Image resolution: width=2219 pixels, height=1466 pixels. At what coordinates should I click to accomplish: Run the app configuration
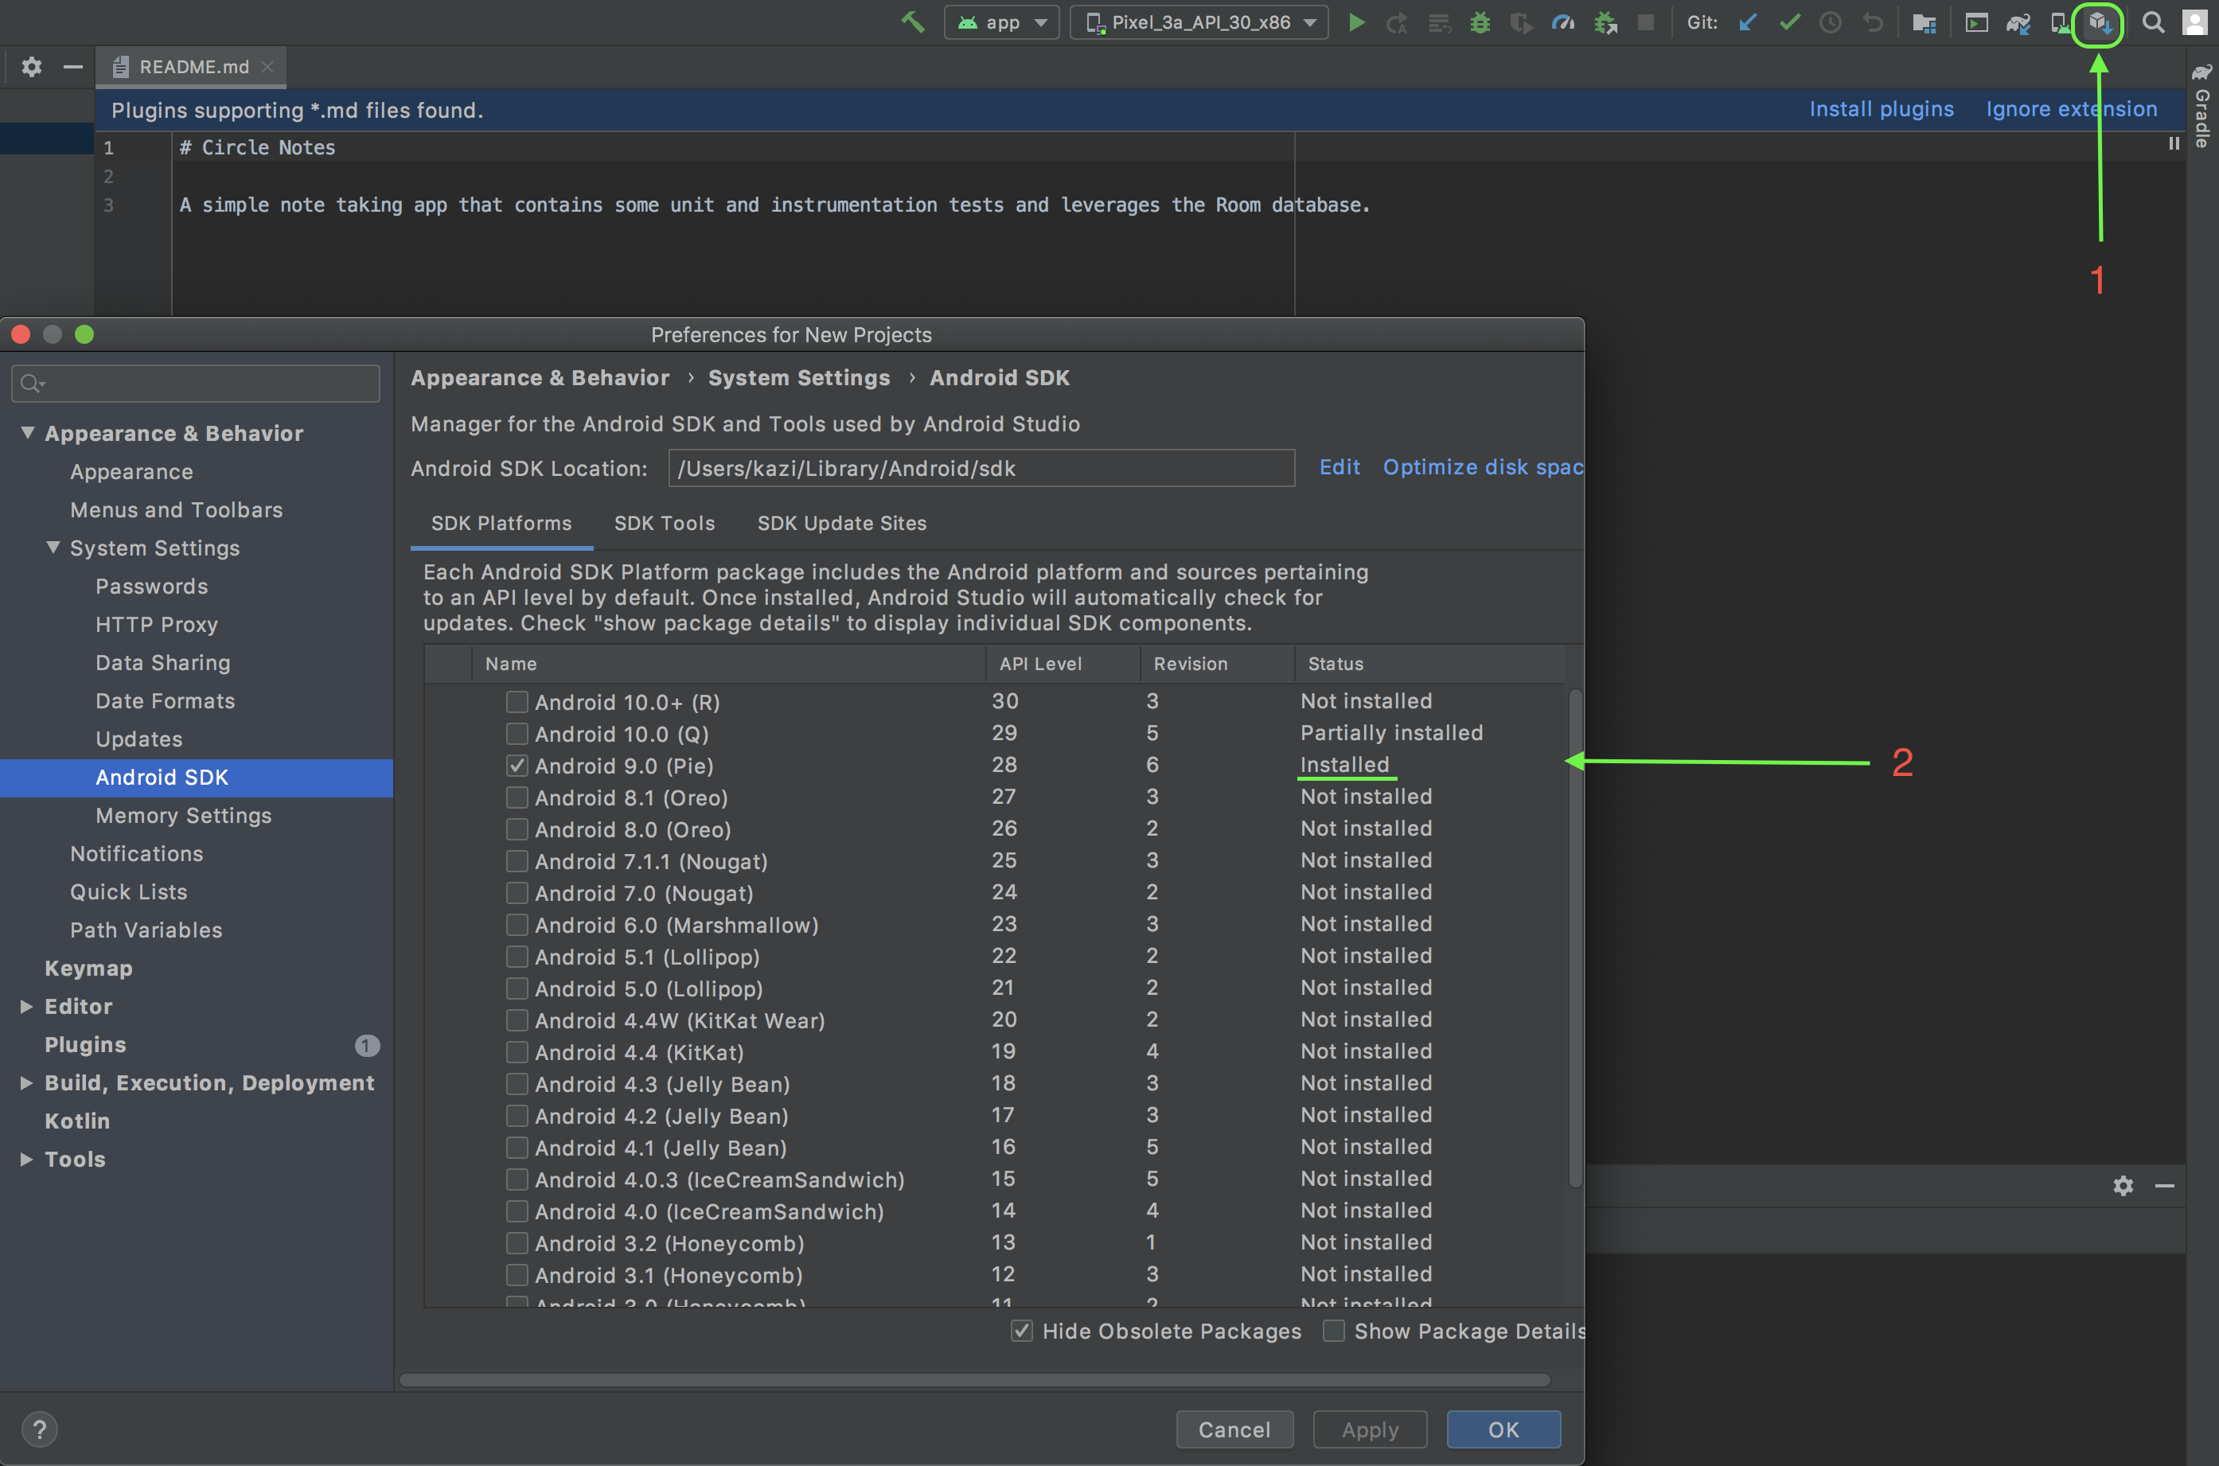pyautogui.click(x=1355, y=22)
